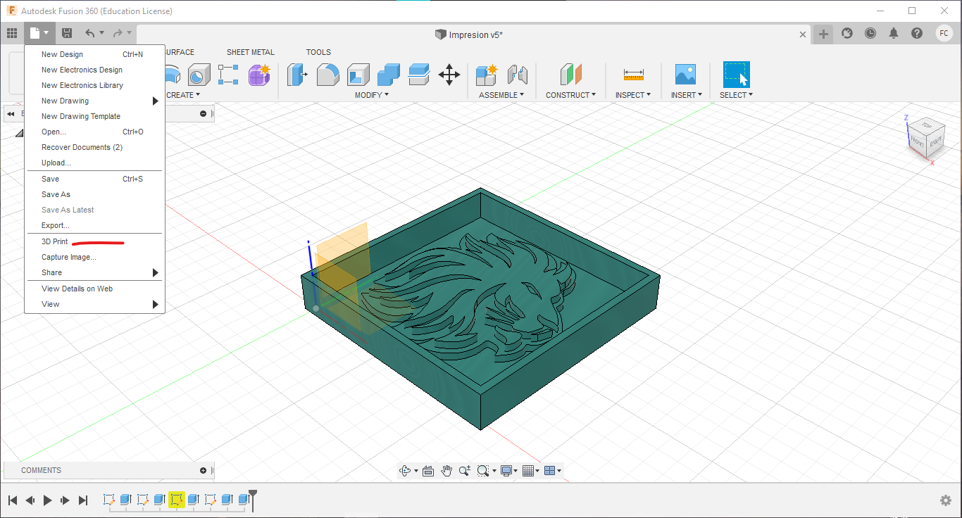Screen dimensions: 962x518
Task: Switch to the SHEET METAL tab
Action: coord(251,52)
